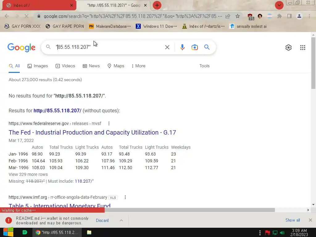The width and height of the screenshot is (316, 237).
Task: Share this page icon in address bar
Action: 228,16
